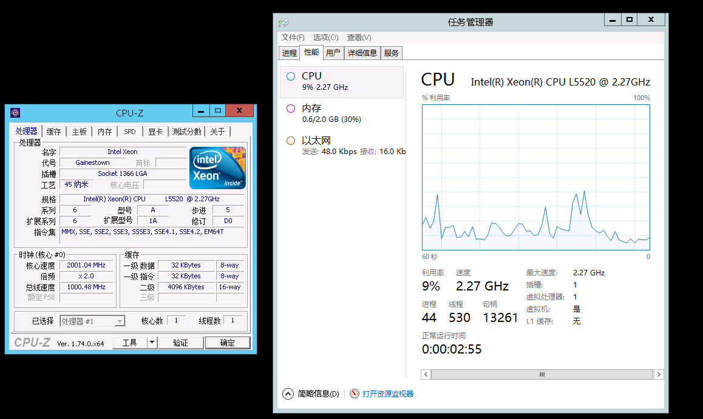Screen dimensions: 703x419
Task: Select the 内存 pane in the sidebar
Action: [341, 113]
